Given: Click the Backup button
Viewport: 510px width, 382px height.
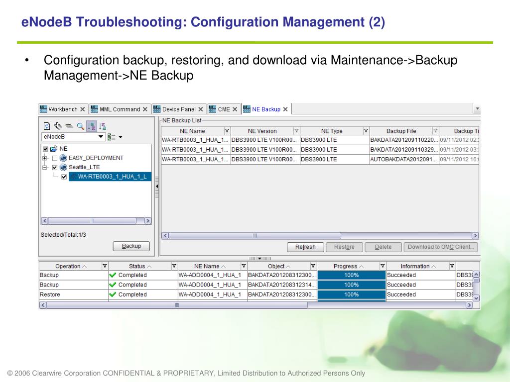Looking at the screenshot, I should (131, 246).
